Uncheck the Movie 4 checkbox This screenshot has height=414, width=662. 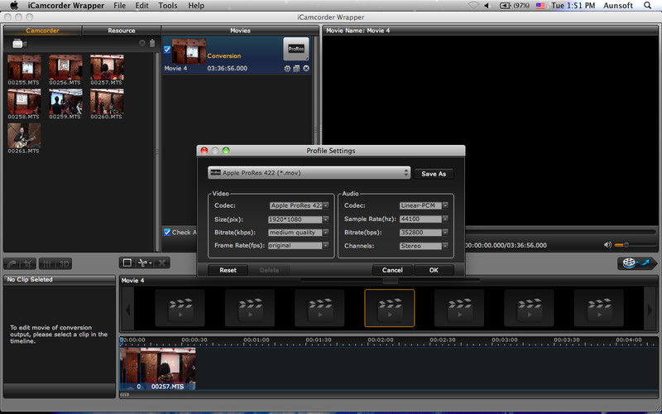click(167, 50)
